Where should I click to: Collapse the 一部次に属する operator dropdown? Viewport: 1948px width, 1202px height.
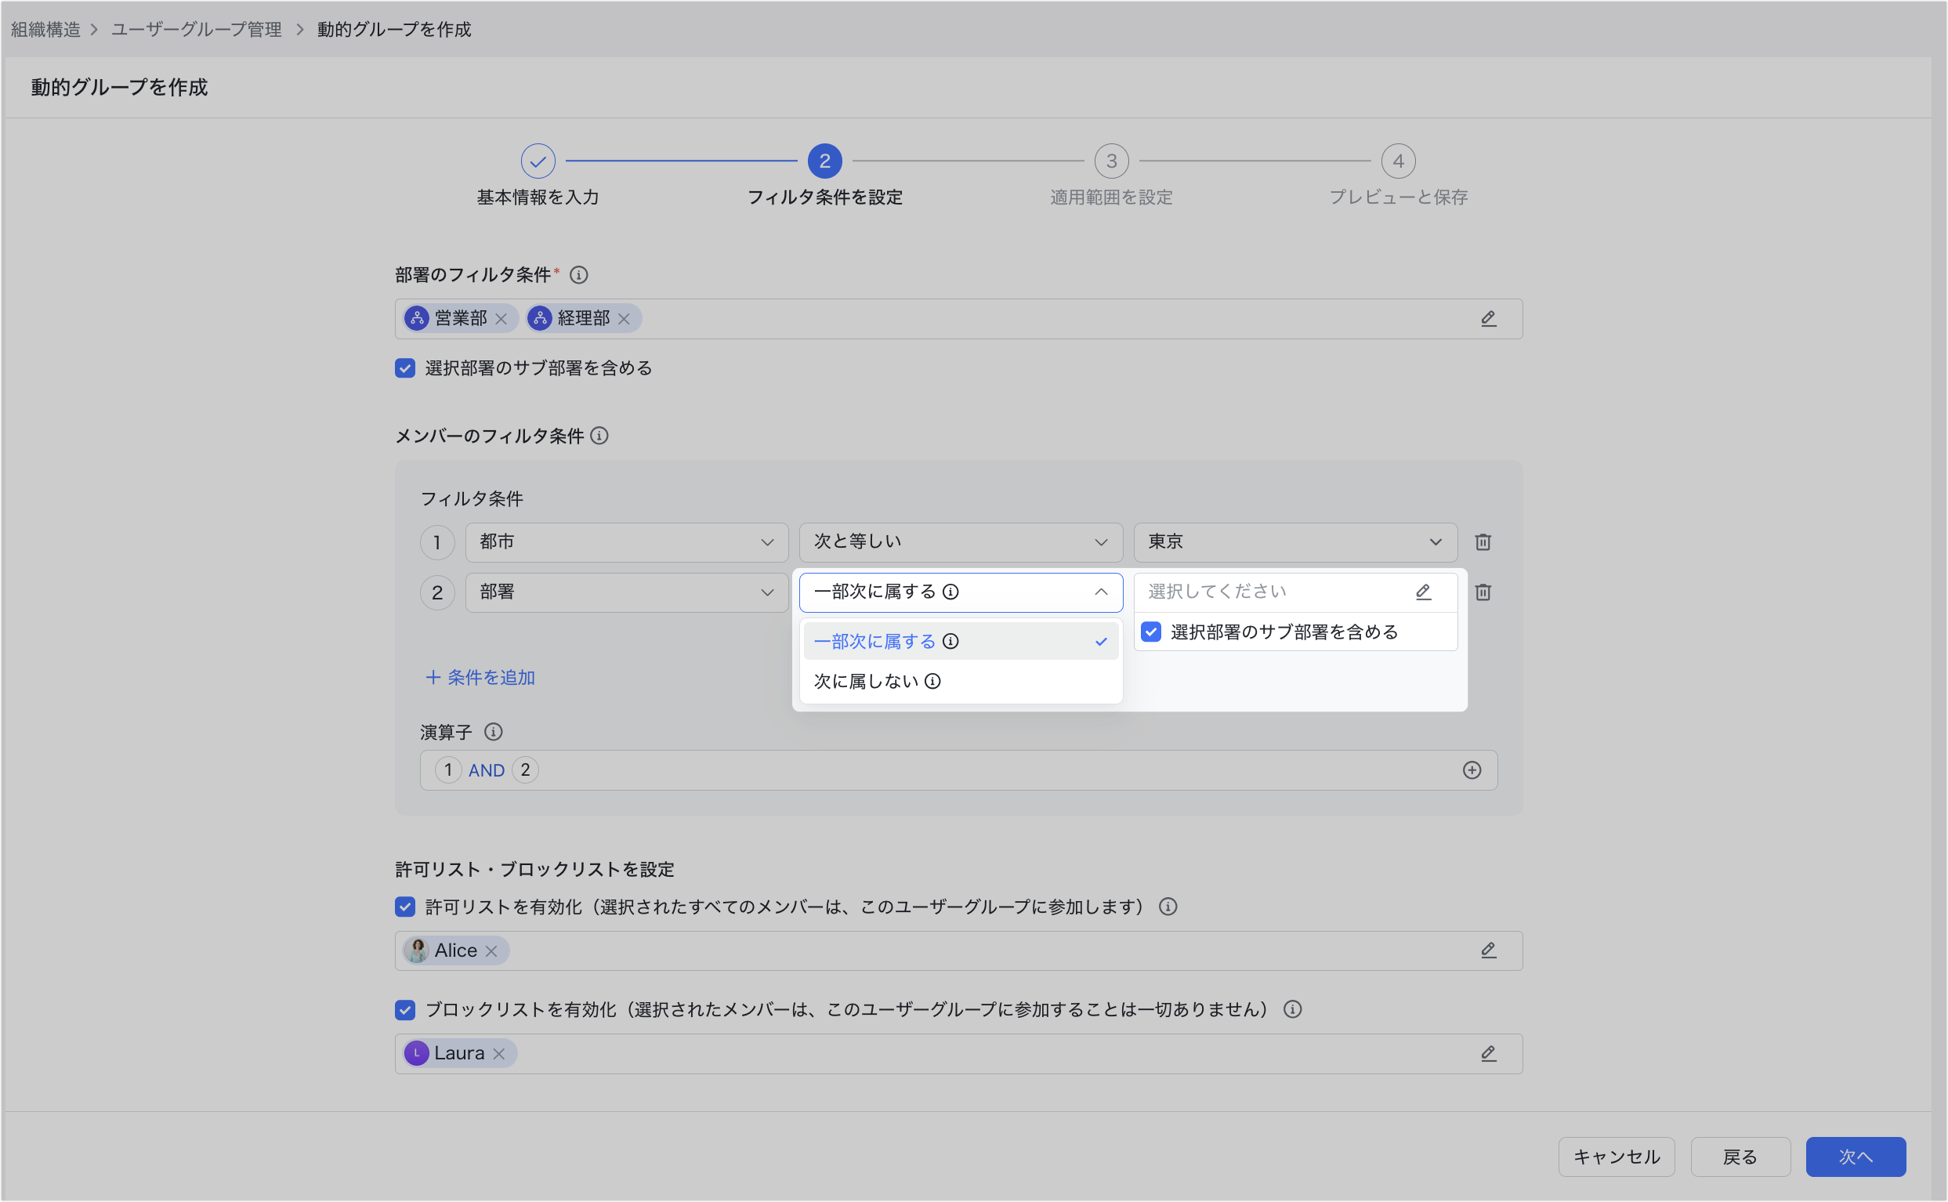1100,592
